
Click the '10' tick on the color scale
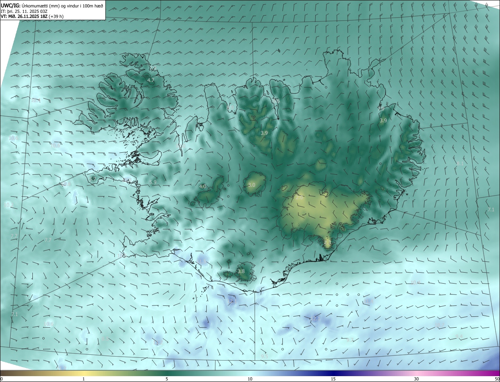pos(250,379)
